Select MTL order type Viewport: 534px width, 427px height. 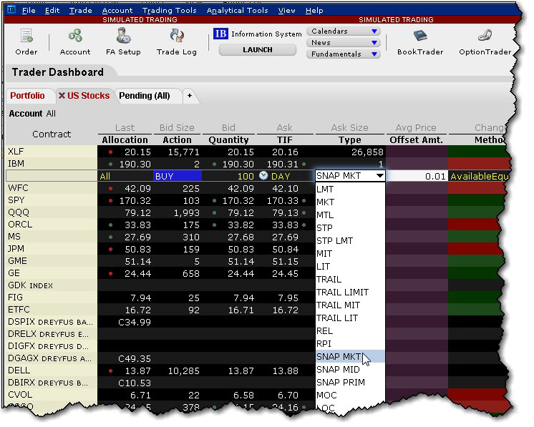350,215
